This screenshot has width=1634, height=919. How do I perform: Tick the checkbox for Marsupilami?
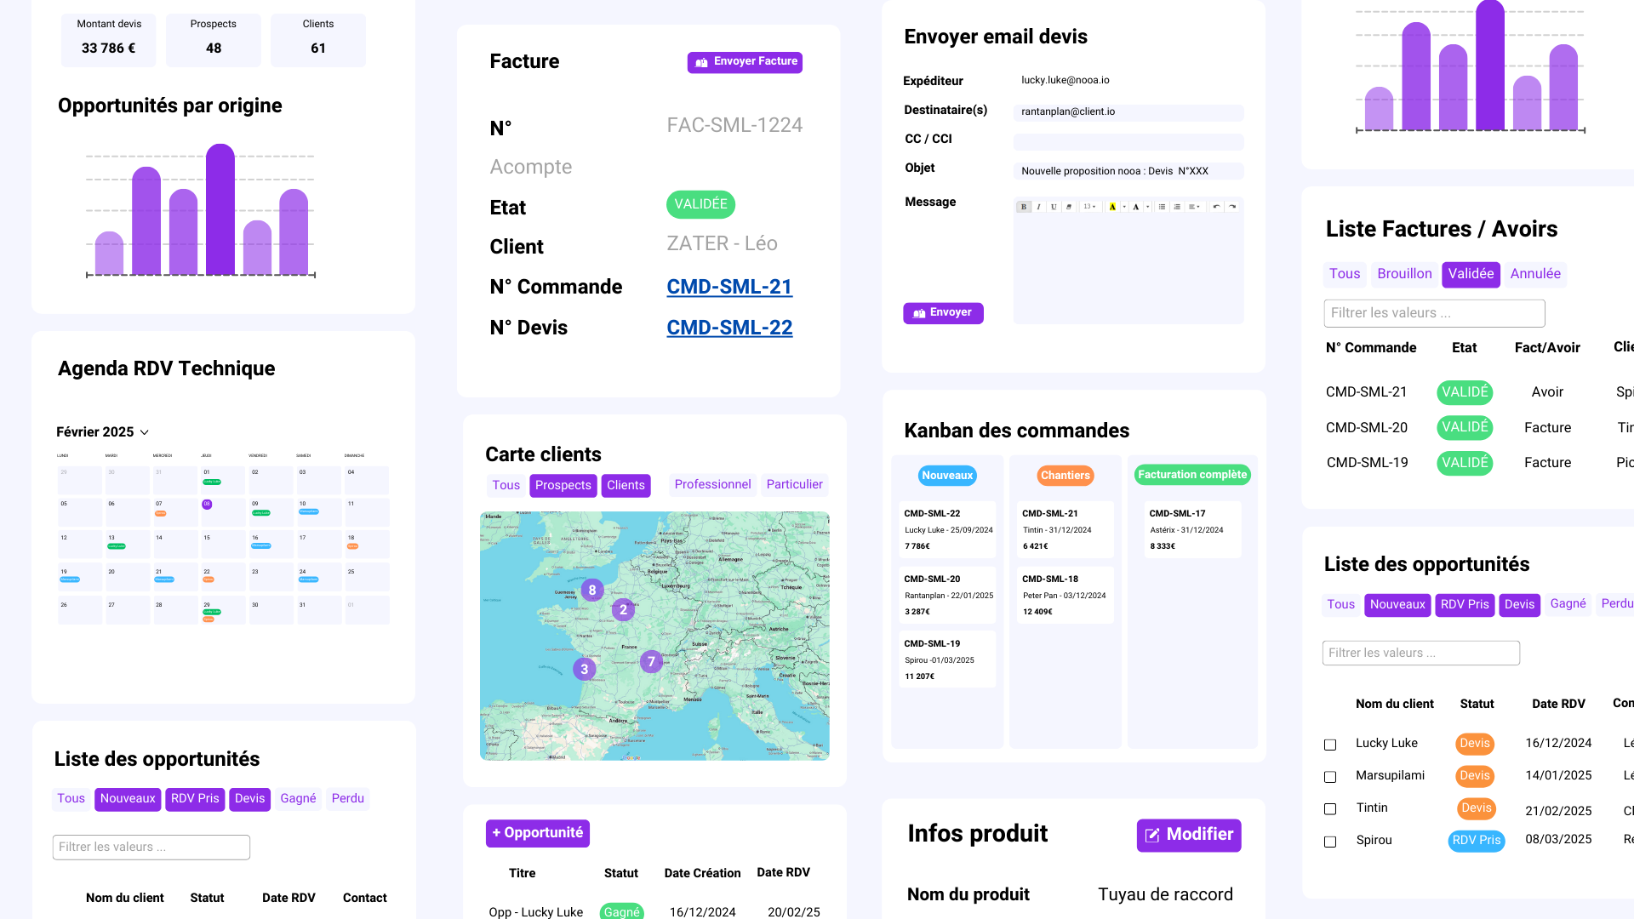coord(1330,777)
